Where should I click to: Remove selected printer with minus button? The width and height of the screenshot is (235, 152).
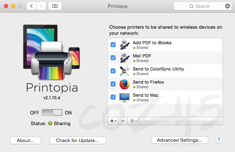point(123,121)
